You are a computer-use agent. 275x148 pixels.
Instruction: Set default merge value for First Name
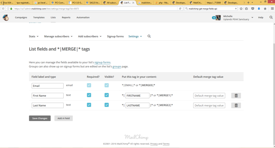click(x=209, y=96)
